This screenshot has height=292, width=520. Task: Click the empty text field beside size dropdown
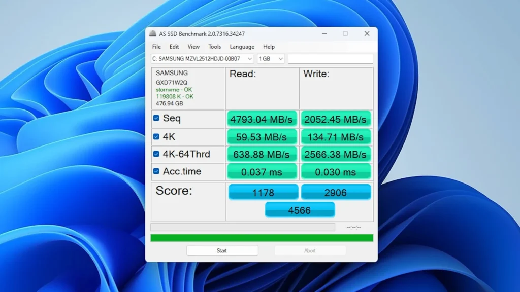point(331,59)
